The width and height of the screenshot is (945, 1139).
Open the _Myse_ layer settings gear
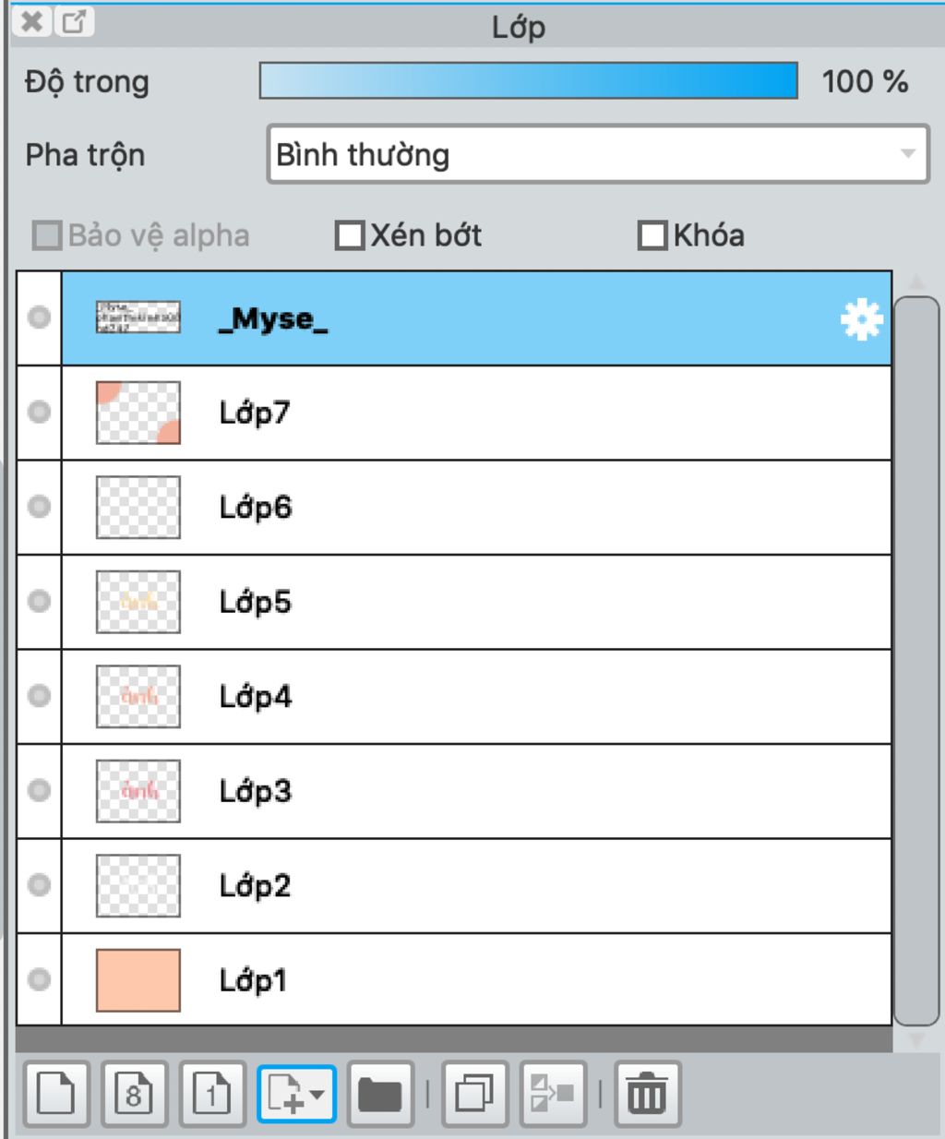click(x=861, y=319)
